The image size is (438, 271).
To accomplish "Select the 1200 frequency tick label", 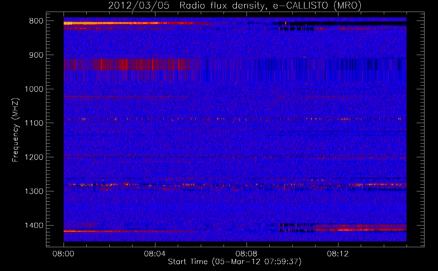I will pos(34,157).
